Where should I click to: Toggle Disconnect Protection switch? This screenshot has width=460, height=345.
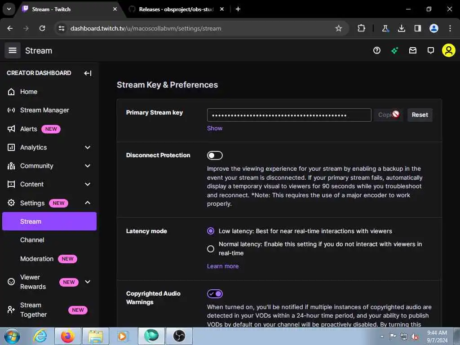click(215, 155)
